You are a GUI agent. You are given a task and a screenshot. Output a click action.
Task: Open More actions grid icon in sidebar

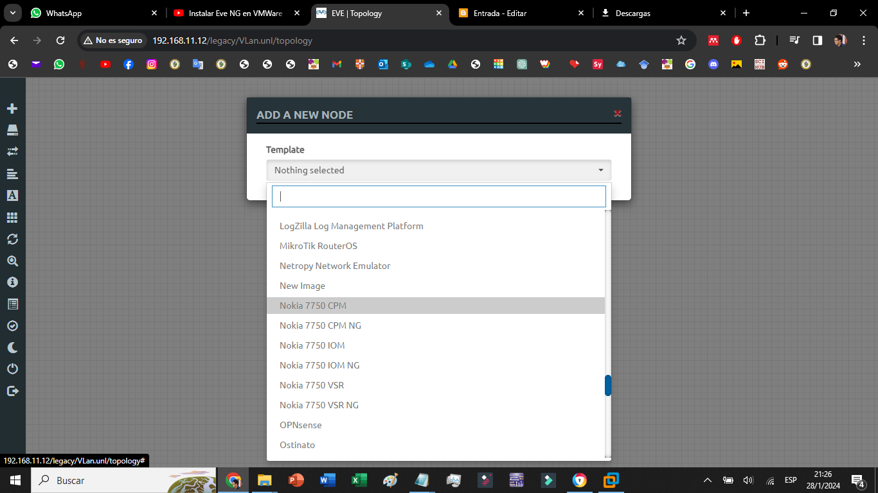[x=12, y=217]
